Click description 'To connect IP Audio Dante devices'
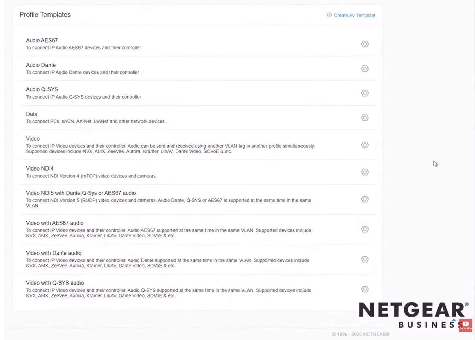 point(83,72)
